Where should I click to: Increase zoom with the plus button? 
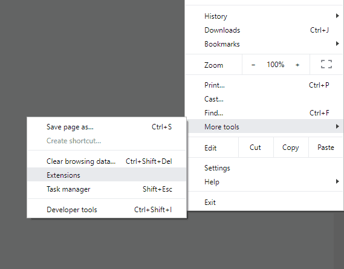coord(297,65)
